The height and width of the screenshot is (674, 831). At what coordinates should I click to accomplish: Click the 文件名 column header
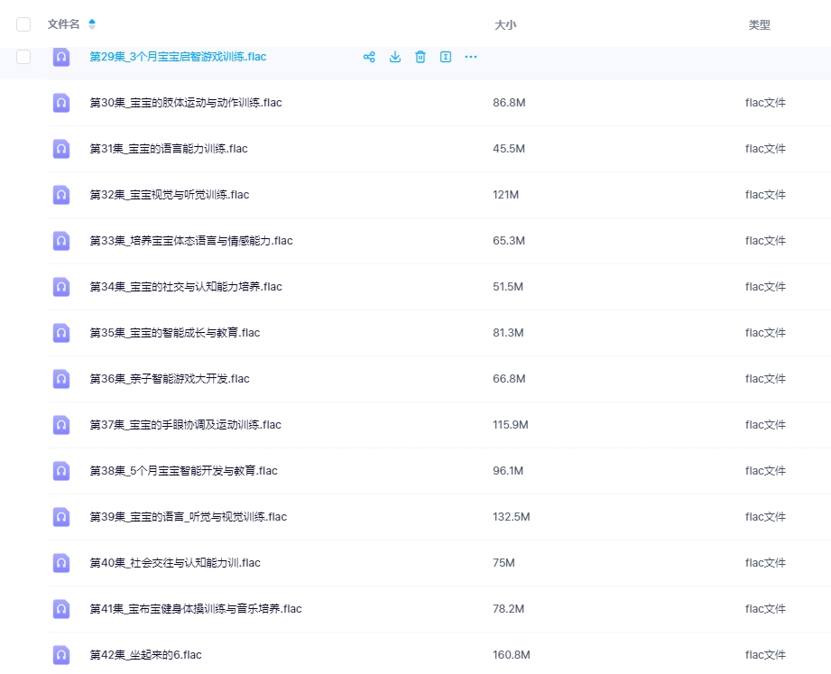pos(63,23)
